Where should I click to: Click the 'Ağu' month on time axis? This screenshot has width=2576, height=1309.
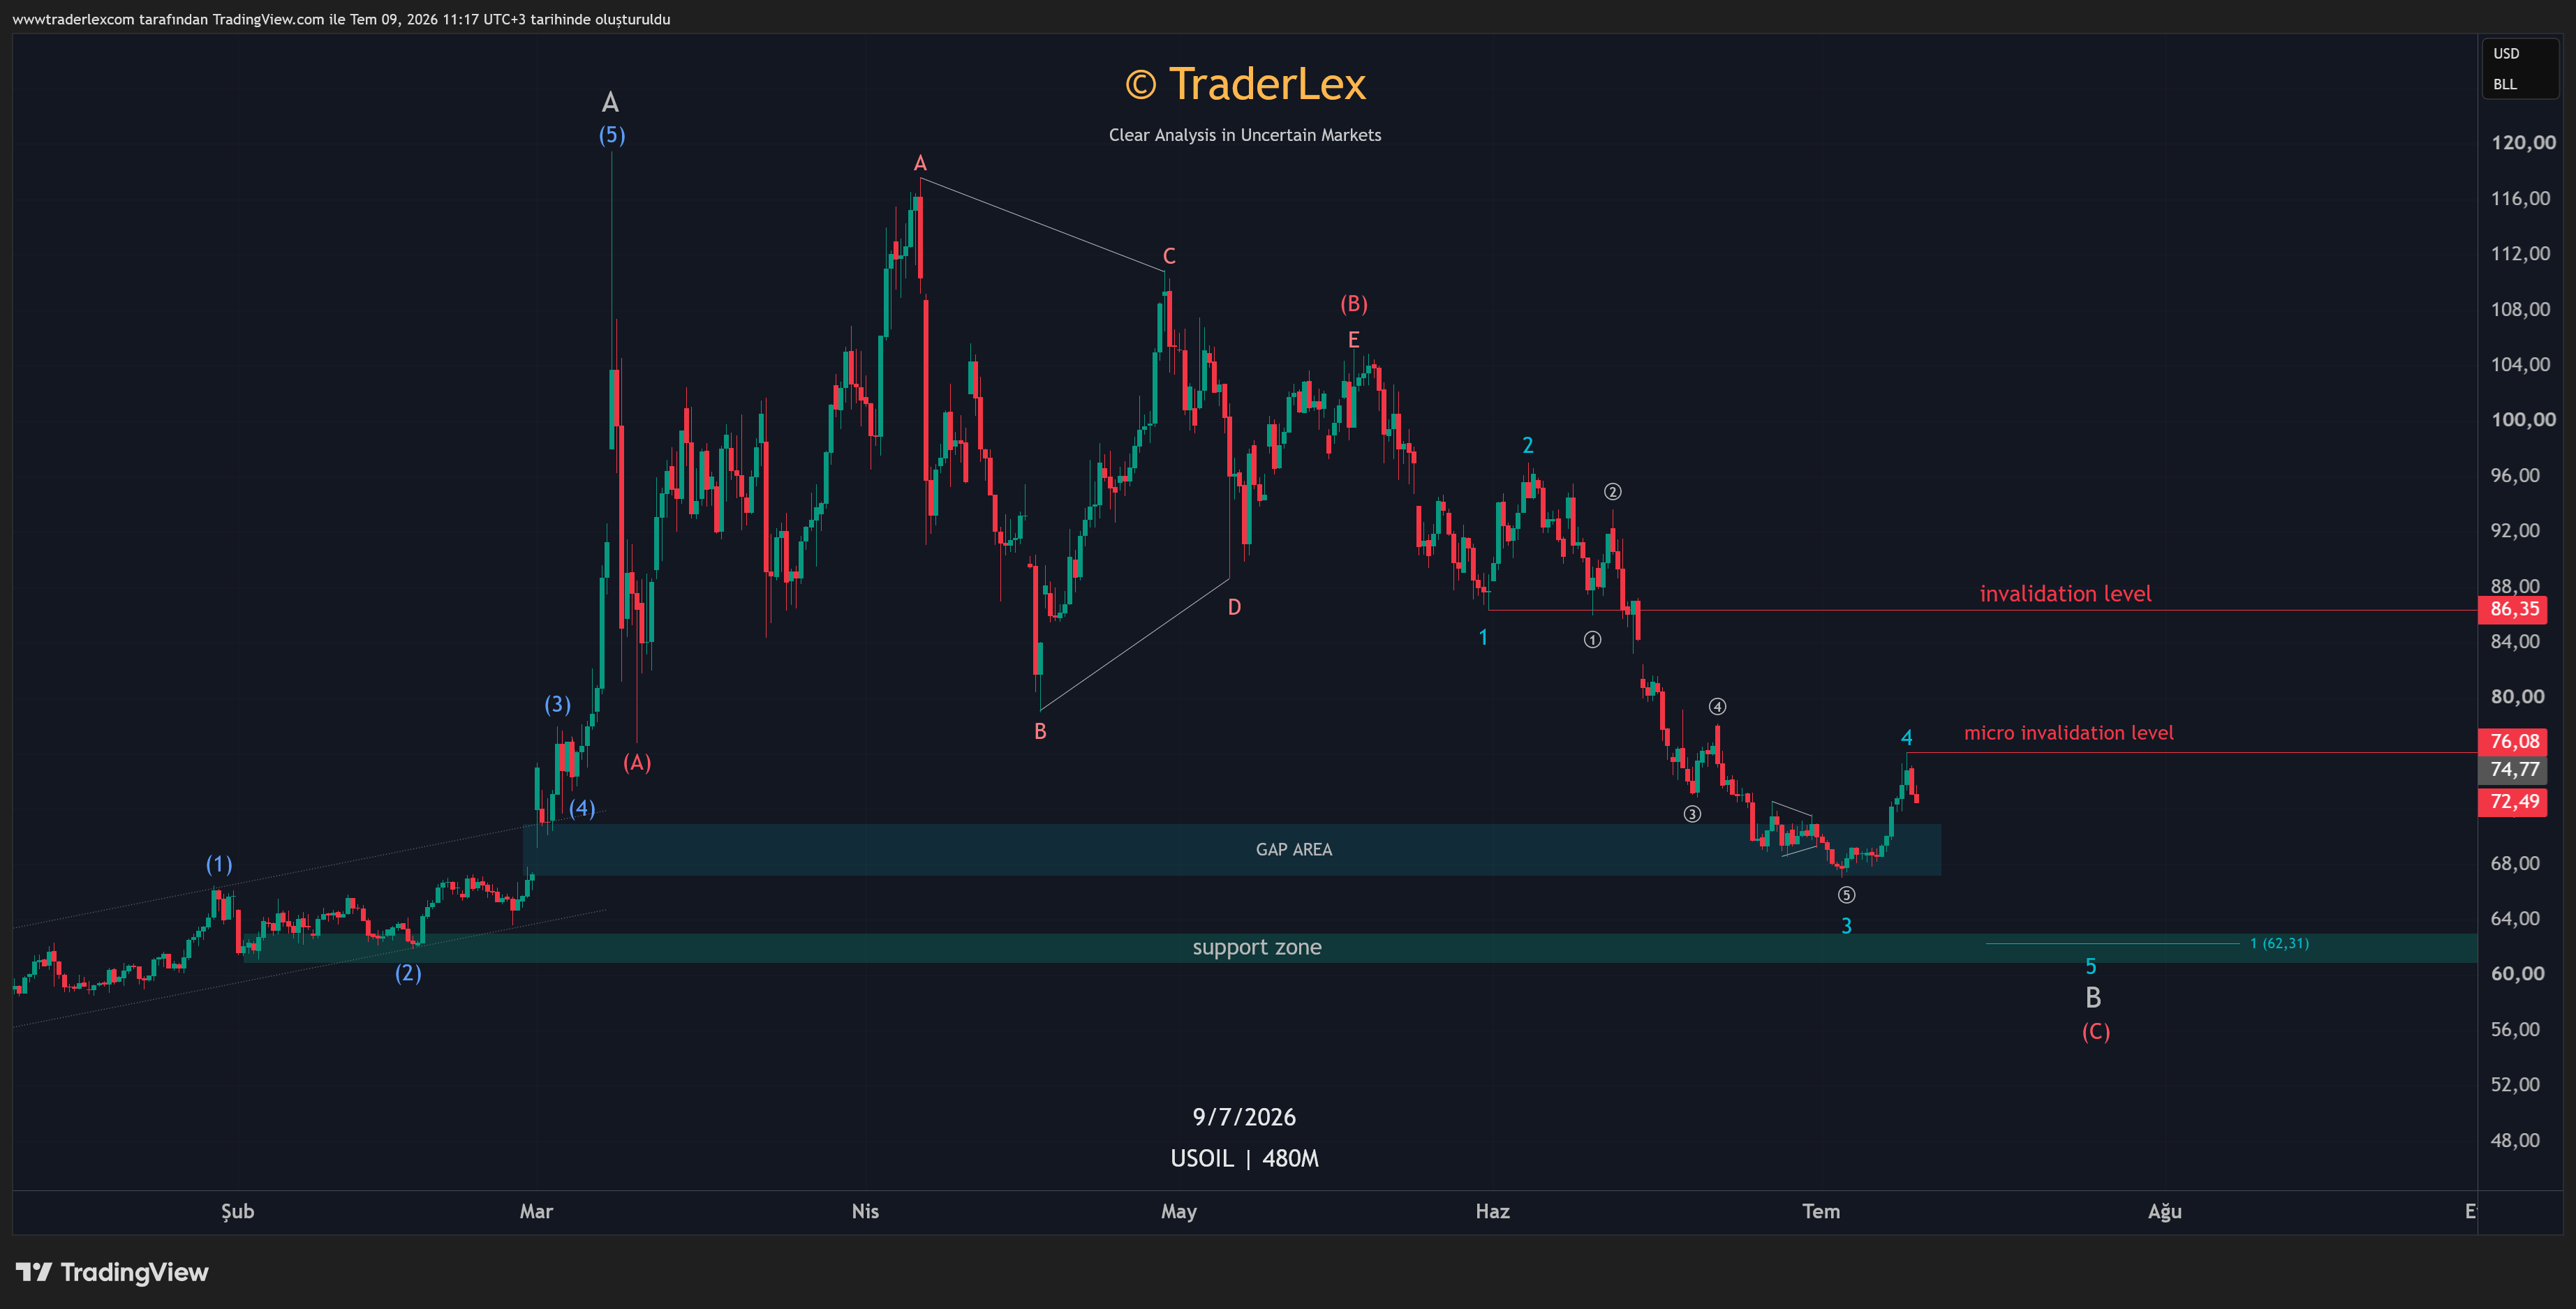[x=2164, y=1211]
